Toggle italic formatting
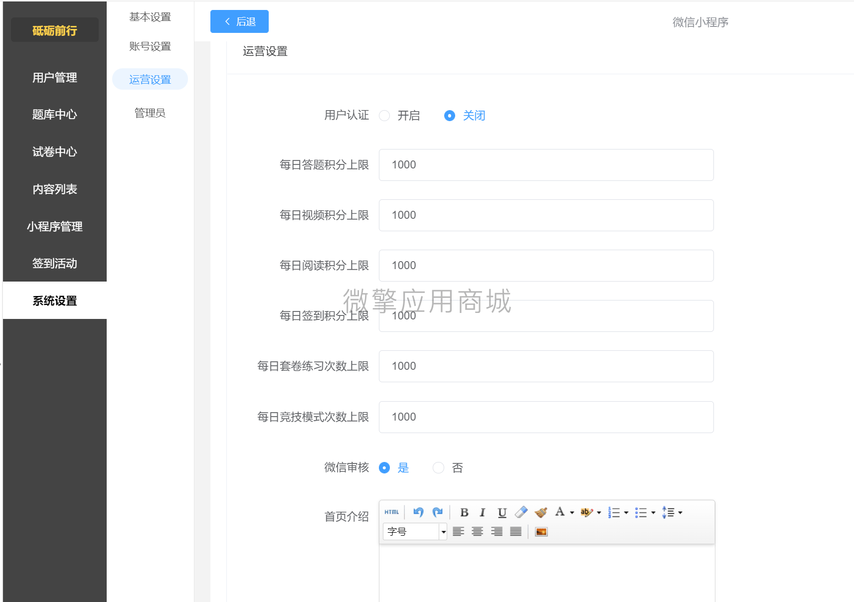 point(482,512)
